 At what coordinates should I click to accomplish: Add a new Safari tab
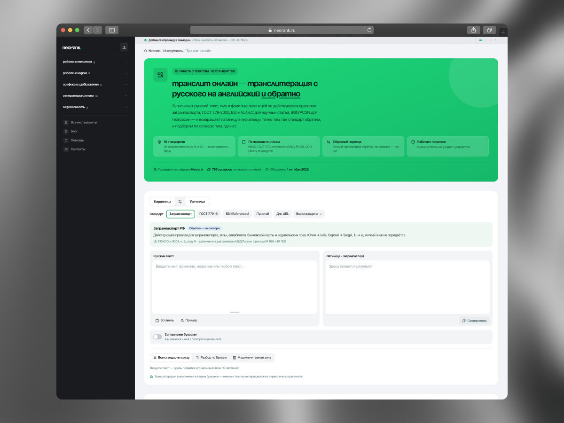(x=503, y=32)
